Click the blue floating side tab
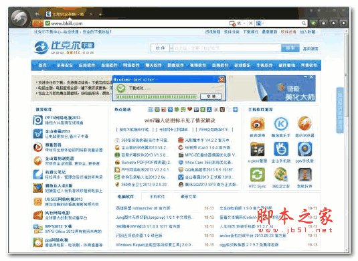The image size is (358, 261). [x=340, y=110]
